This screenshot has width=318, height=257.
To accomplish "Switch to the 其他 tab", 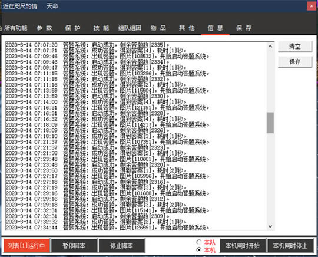I will (x=187, y=28).
